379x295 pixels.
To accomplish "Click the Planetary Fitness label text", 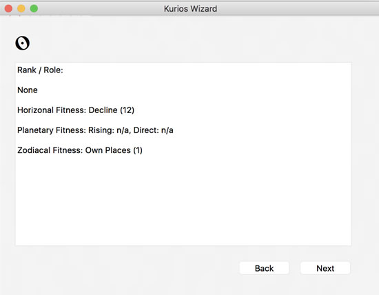I will pyautogui.click(x=52, y=130).
